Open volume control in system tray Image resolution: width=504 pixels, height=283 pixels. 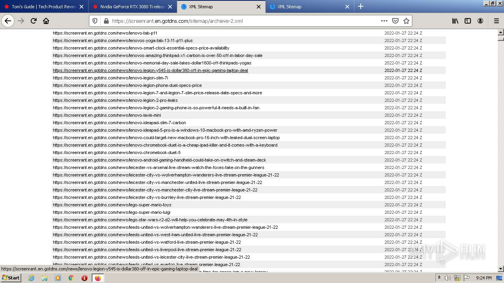coord(448,278)
